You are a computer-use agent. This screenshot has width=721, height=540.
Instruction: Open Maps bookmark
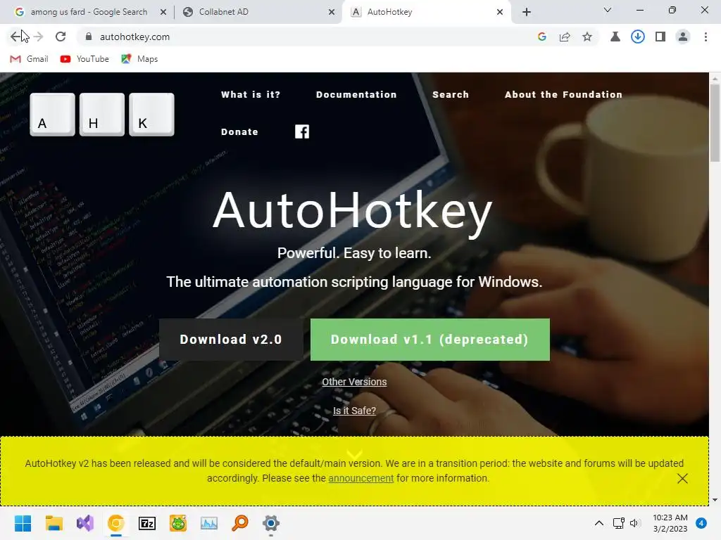140,59
